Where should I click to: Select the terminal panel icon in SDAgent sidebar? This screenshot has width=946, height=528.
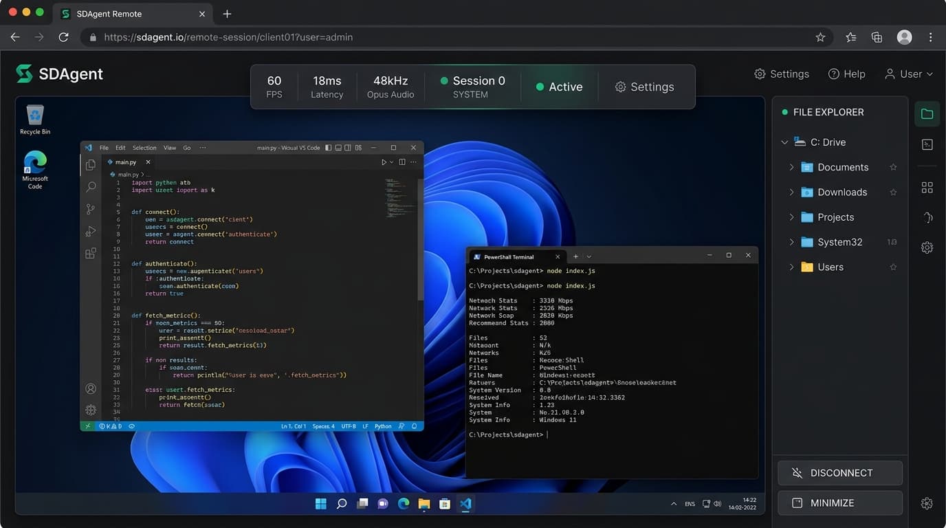click(927, 144)
